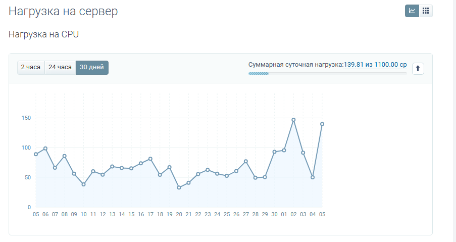
Task: Click the peak data point on day 02
Action: point(293,120)
